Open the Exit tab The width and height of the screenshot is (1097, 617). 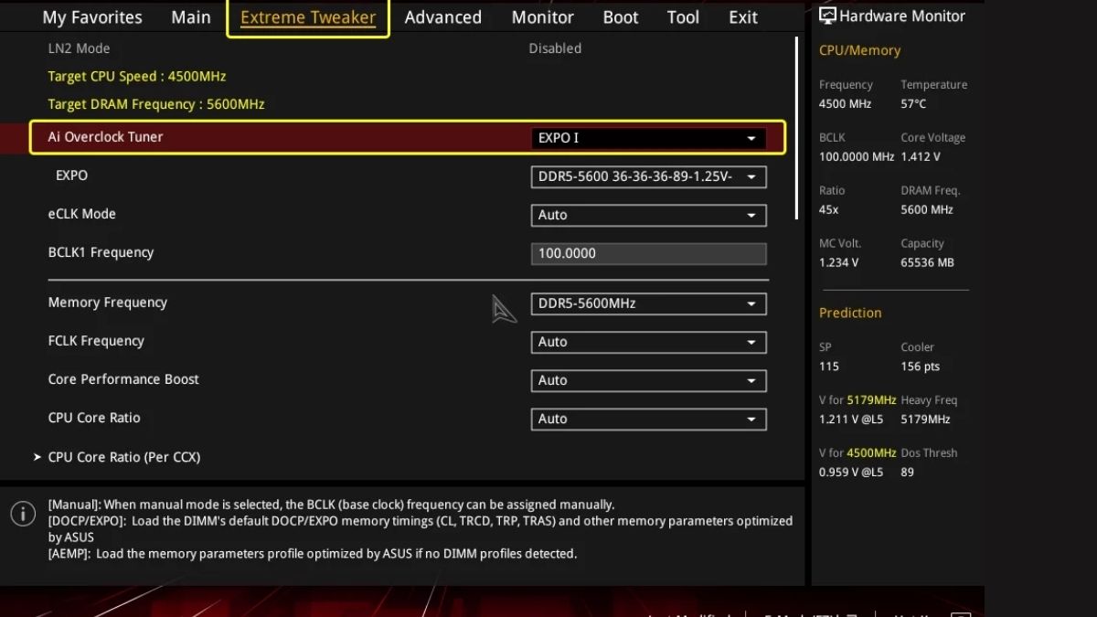click(743, 17)
